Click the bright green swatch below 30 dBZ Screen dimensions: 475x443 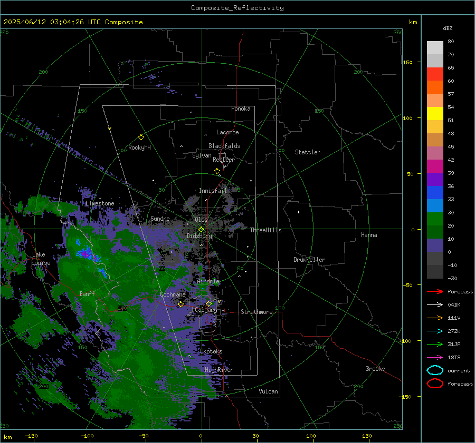click(435, 219)
